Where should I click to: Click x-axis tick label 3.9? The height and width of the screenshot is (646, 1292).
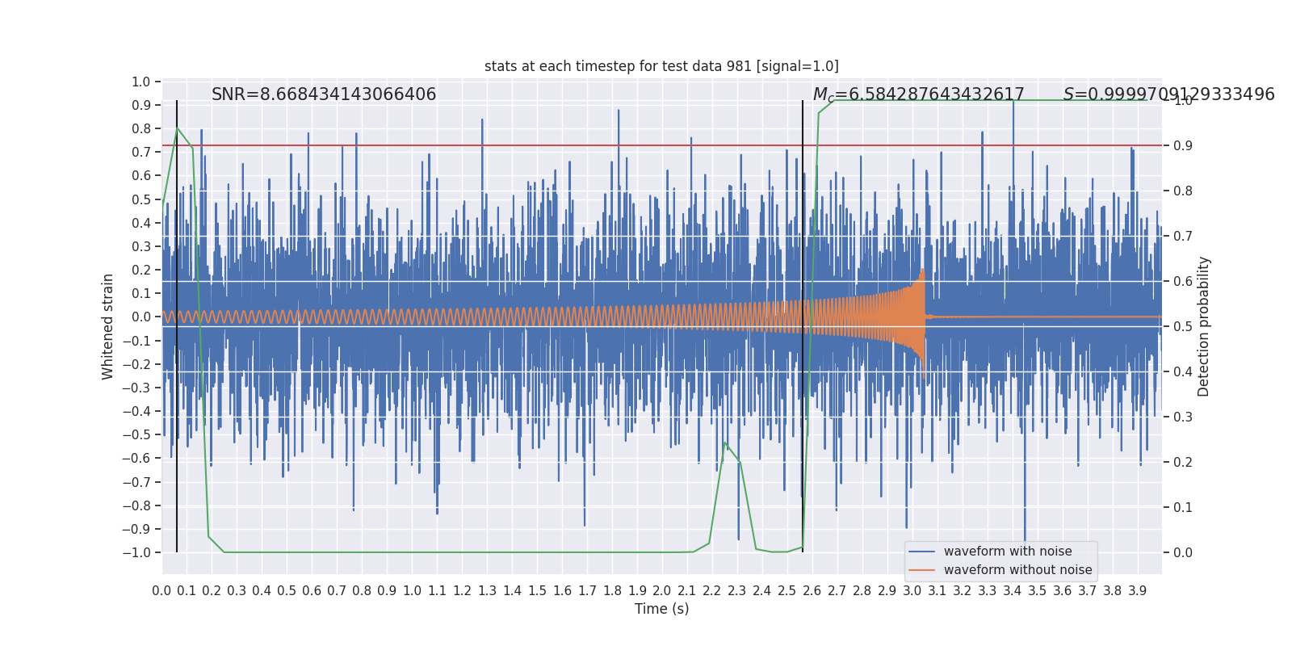tap(1138, 591)
